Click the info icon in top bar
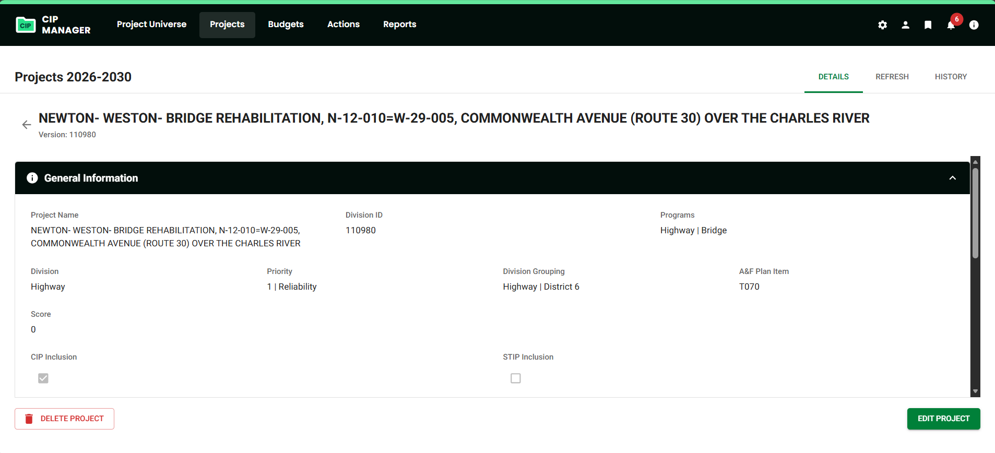The width and height of the screenshot is (995, 453). [x=974, y=25]
